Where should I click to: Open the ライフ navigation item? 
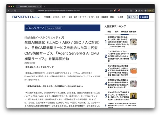(x=91, y=17)
